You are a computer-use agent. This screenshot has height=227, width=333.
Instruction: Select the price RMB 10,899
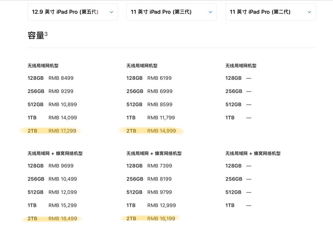coord(63,105)
